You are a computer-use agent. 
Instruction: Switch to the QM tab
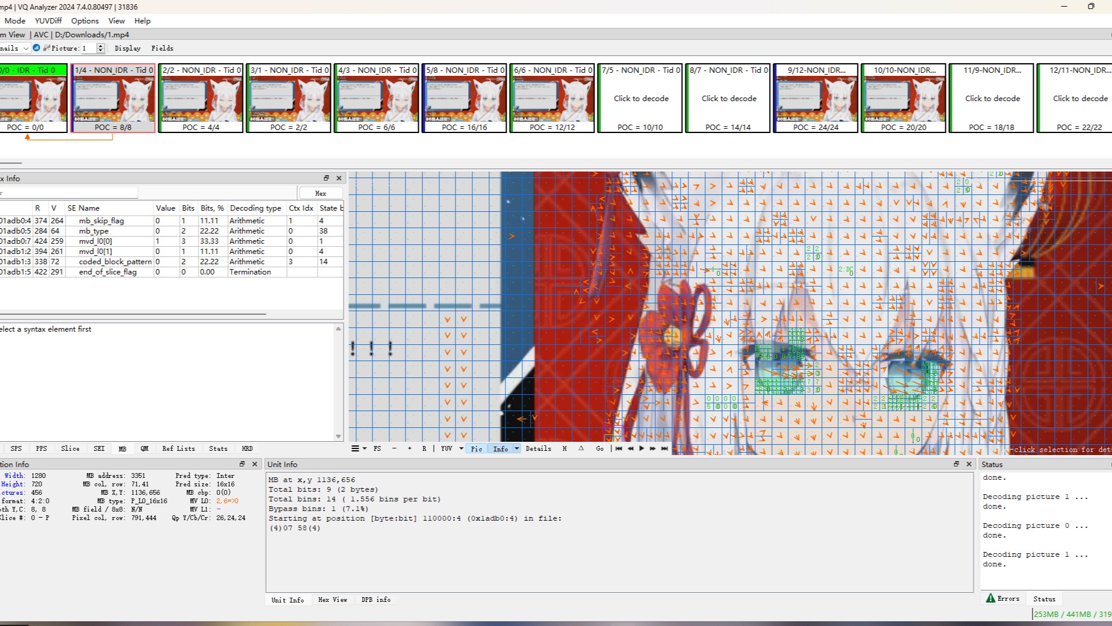point(144,448)
